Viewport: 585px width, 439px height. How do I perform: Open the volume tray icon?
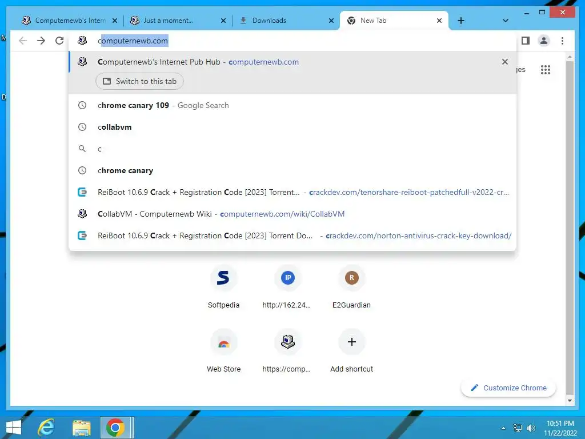click(531, 428)
